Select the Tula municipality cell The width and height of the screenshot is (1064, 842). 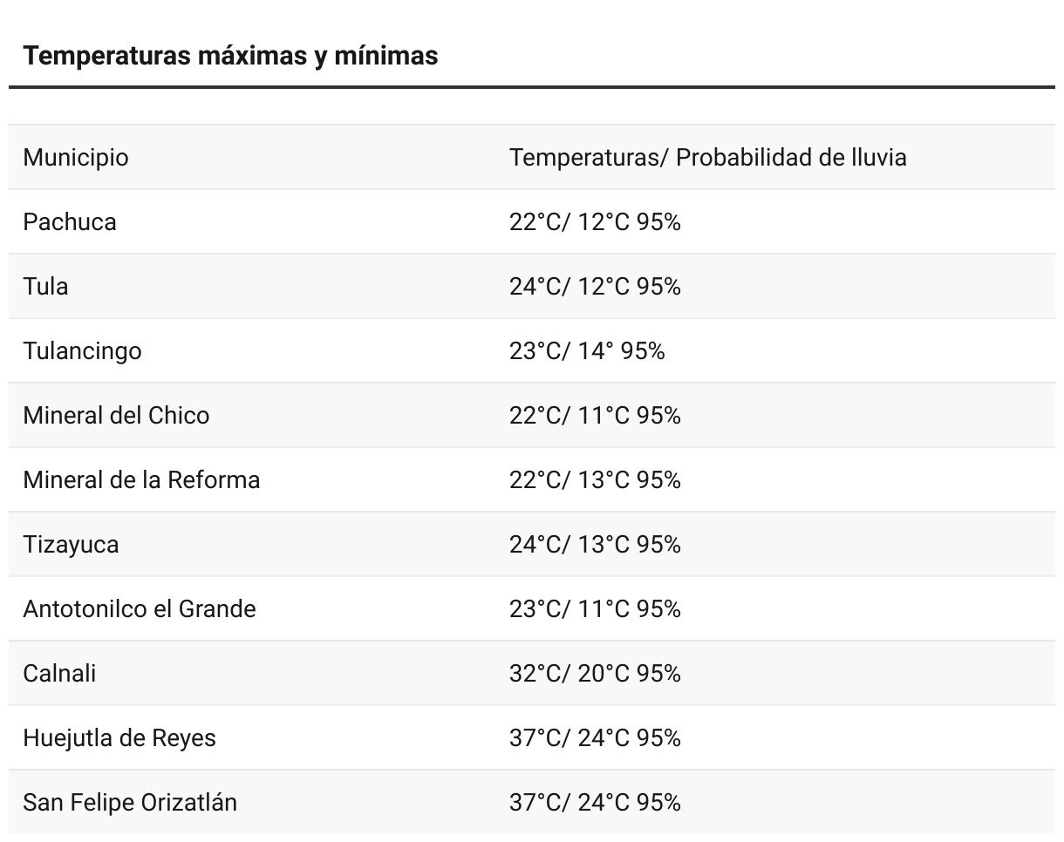(x=45, y=287)
